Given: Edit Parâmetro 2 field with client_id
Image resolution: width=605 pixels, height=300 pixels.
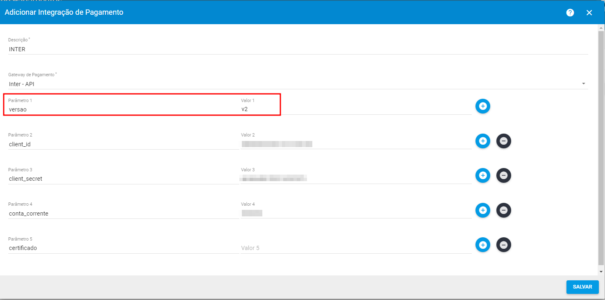Looking at the screenshot, I should tap(123, 144).
